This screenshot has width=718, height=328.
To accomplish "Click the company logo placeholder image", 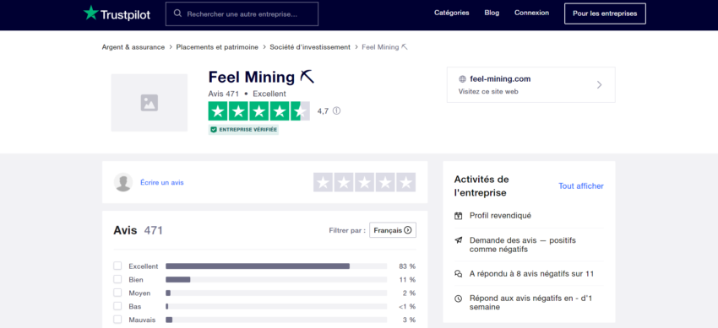I will (x=150, y=103).
